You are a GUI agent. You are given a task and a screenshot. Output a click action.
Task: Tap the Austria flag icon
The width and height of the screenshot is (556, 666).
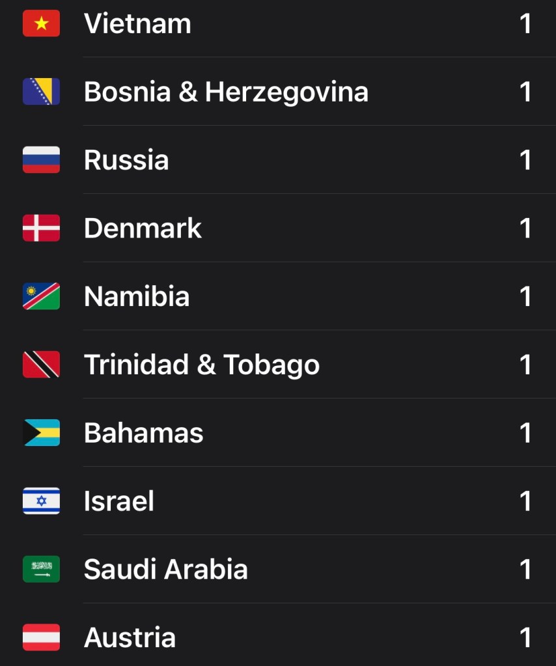click(x=41, y=637)
